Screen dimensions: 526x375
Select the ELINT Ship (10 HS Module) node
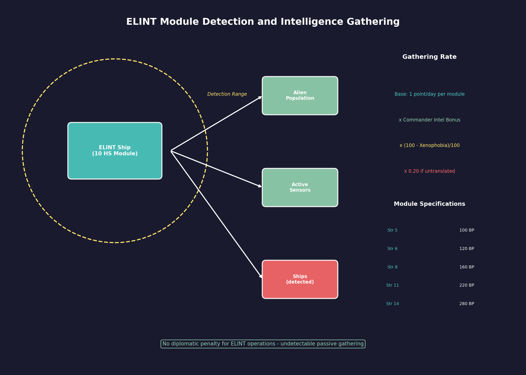pyautogui.click(x=115, y=151)
